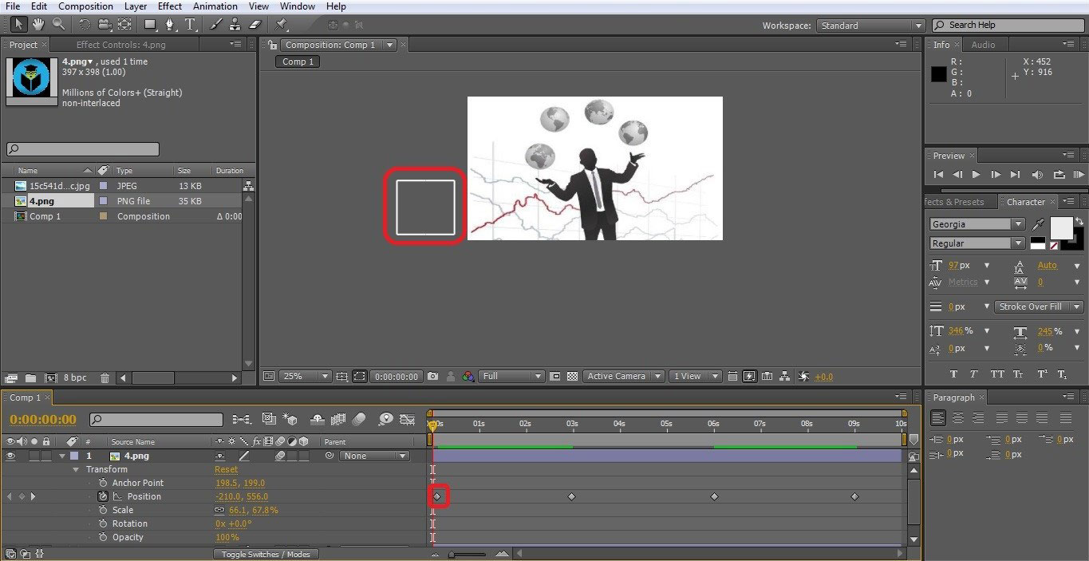Select the Selection tool

point(18,24)
